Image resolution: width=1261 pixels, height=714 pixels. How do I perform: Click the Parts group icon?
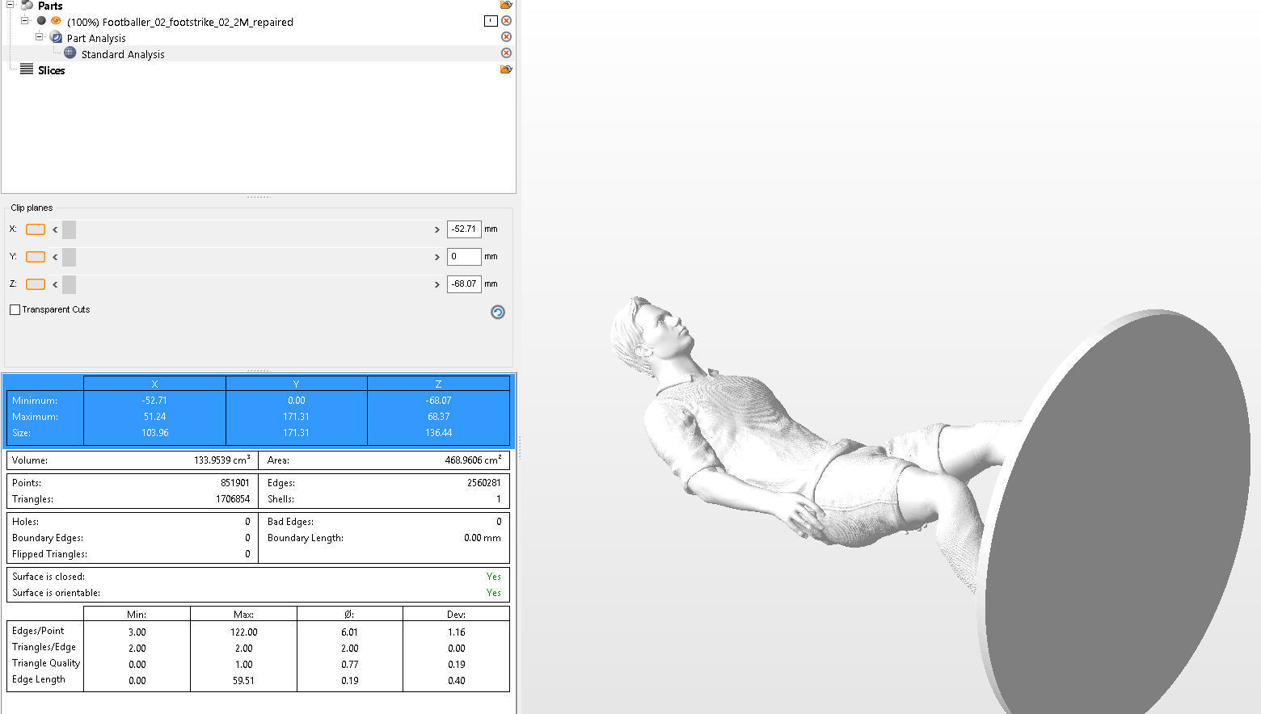[x=27, y=6]
